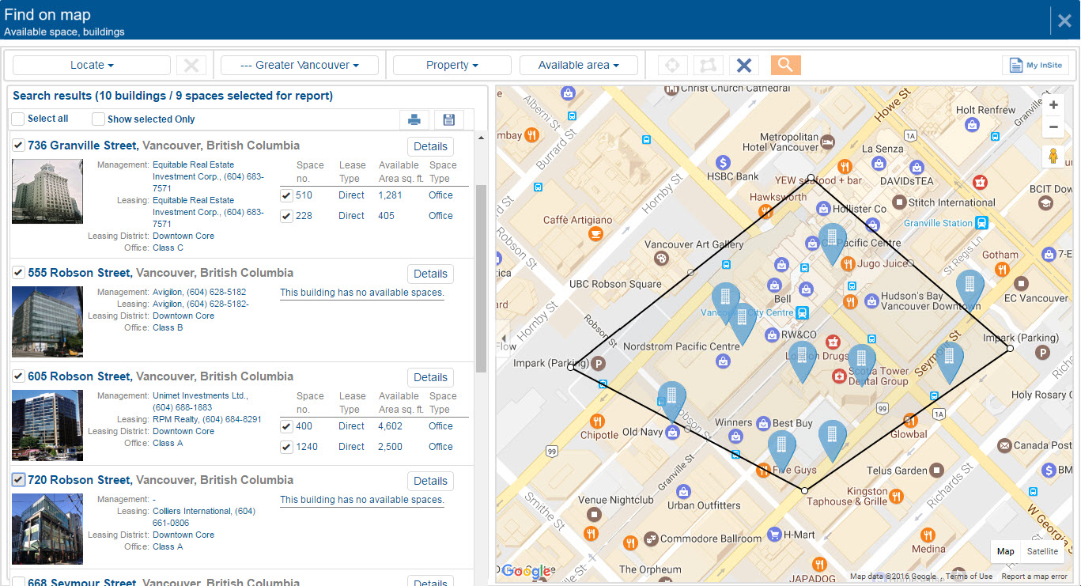1081x586 pixels.
Task: Click Report a map error link
Action: pyautogui.click(x=1034, y=577)
